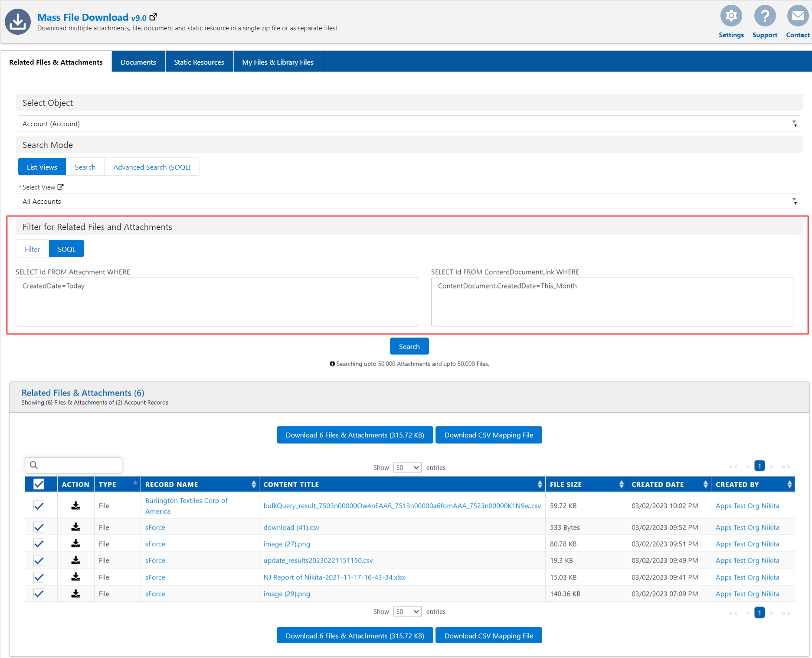Change the Show 50 entries dropdown

click(407, 467)
